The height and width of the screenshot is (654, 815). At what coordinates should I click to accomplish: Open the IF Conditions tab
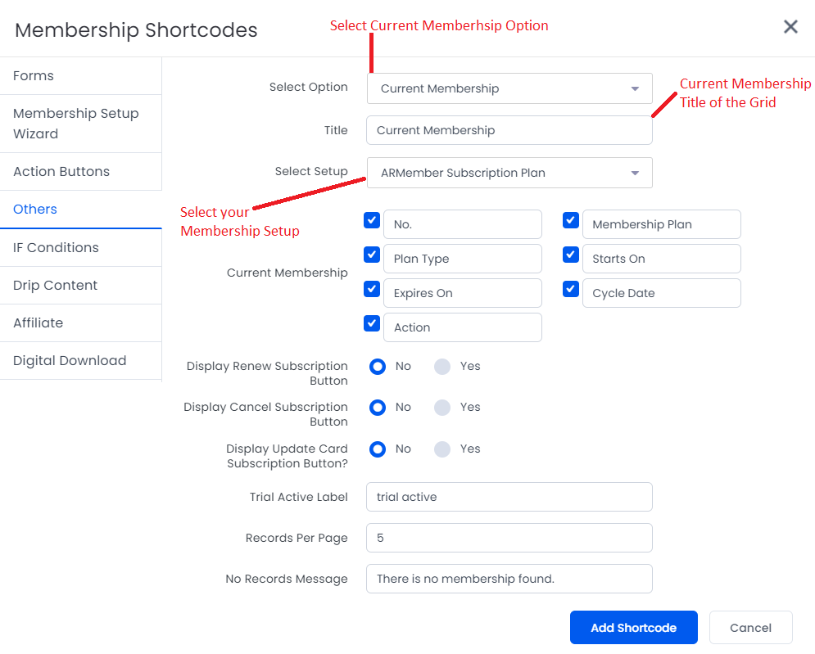[80, 248]
